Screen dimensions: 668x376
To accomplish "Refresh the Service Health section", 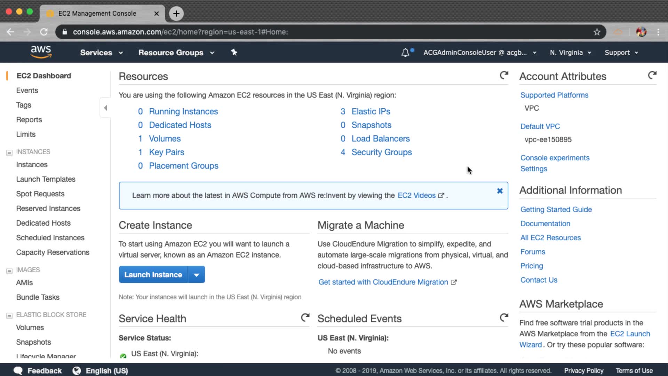I will (x=305, y=318).
